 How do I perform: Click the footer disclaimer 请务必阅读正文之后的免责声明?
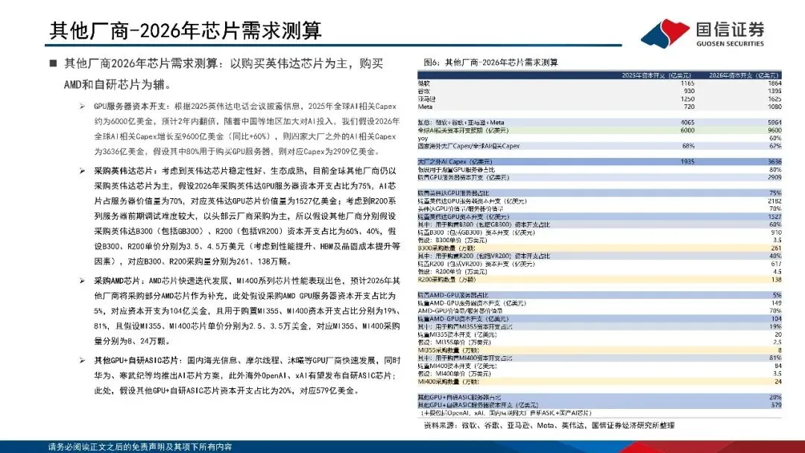(140, 447)
